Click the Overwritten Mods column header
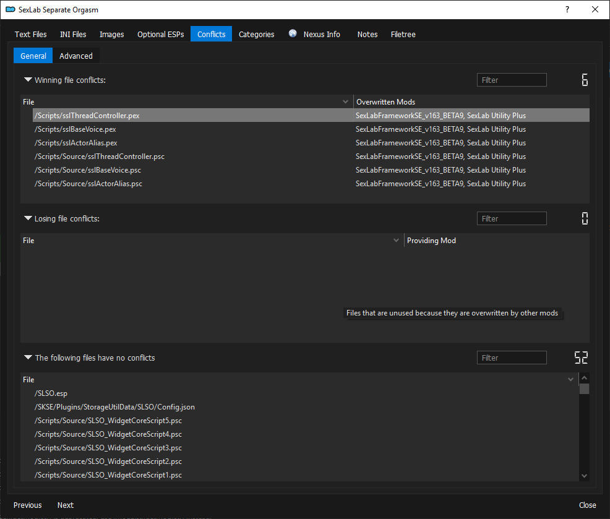 click(x=471, y=101)
